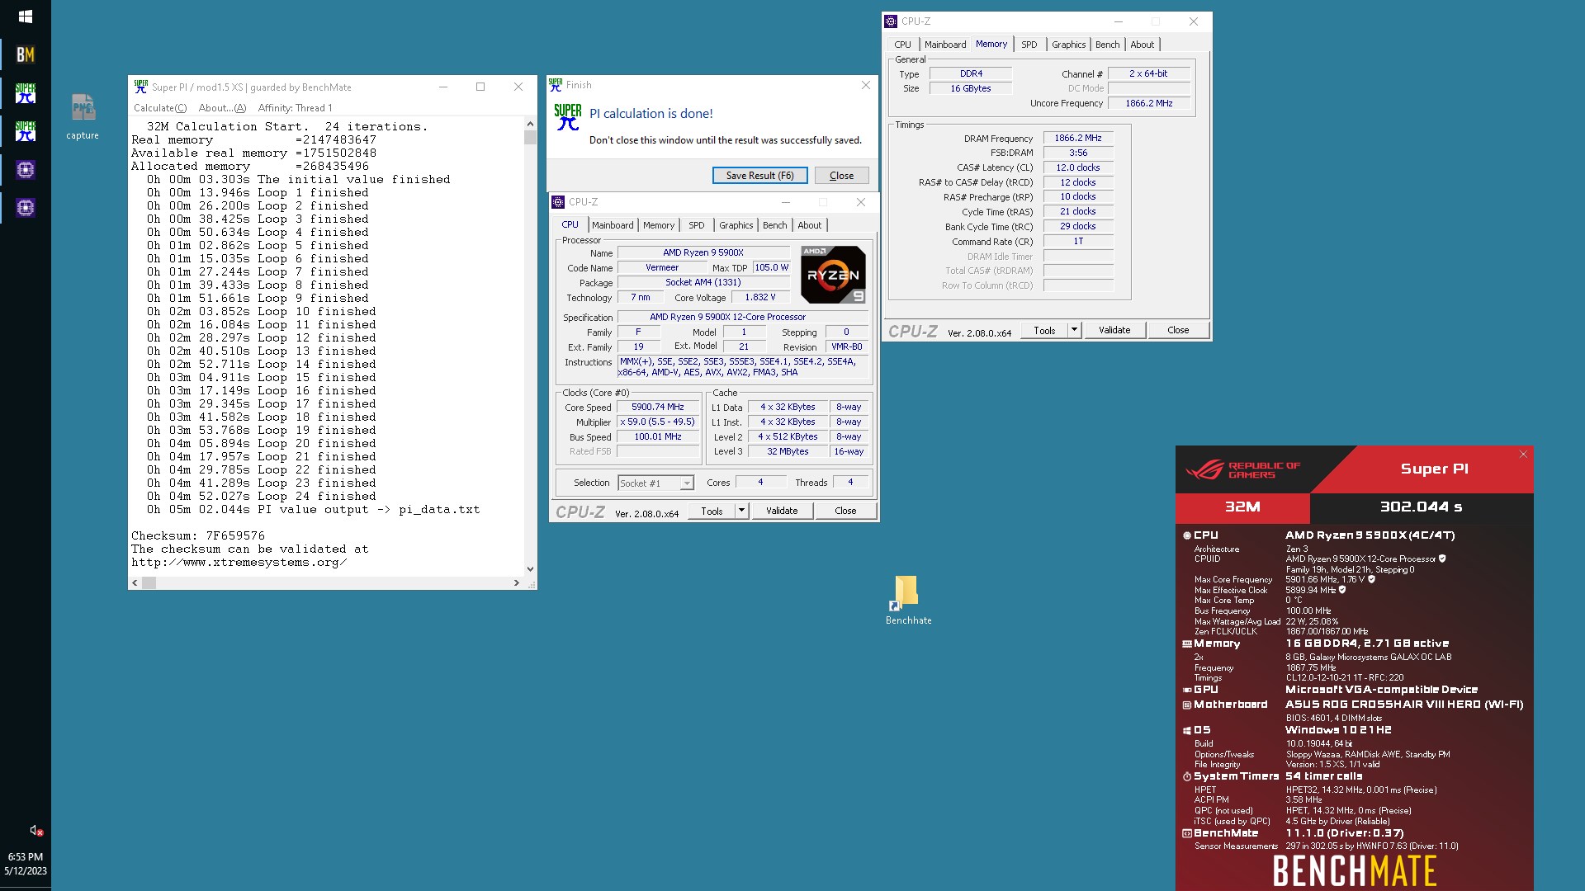Click the Super PI logo in Finish dialog
Image resolution: width=1585 pixels, height=891 pixels.
[568, 117]
